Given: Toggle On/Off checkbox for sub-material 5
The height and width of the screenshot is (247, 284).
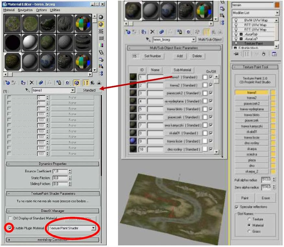Looking at the screenshot, I should (211, 109).
